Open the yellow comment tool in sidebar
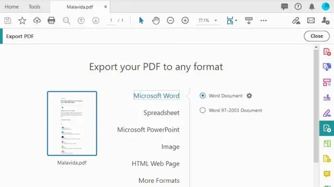Viewport: 334px width, 187px height. (x=327, y=174)
